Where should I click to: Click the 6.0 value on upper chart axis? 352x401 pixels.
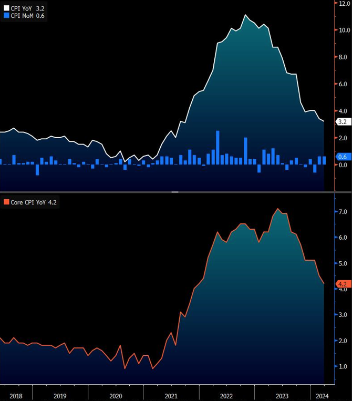tap(343, 84)
